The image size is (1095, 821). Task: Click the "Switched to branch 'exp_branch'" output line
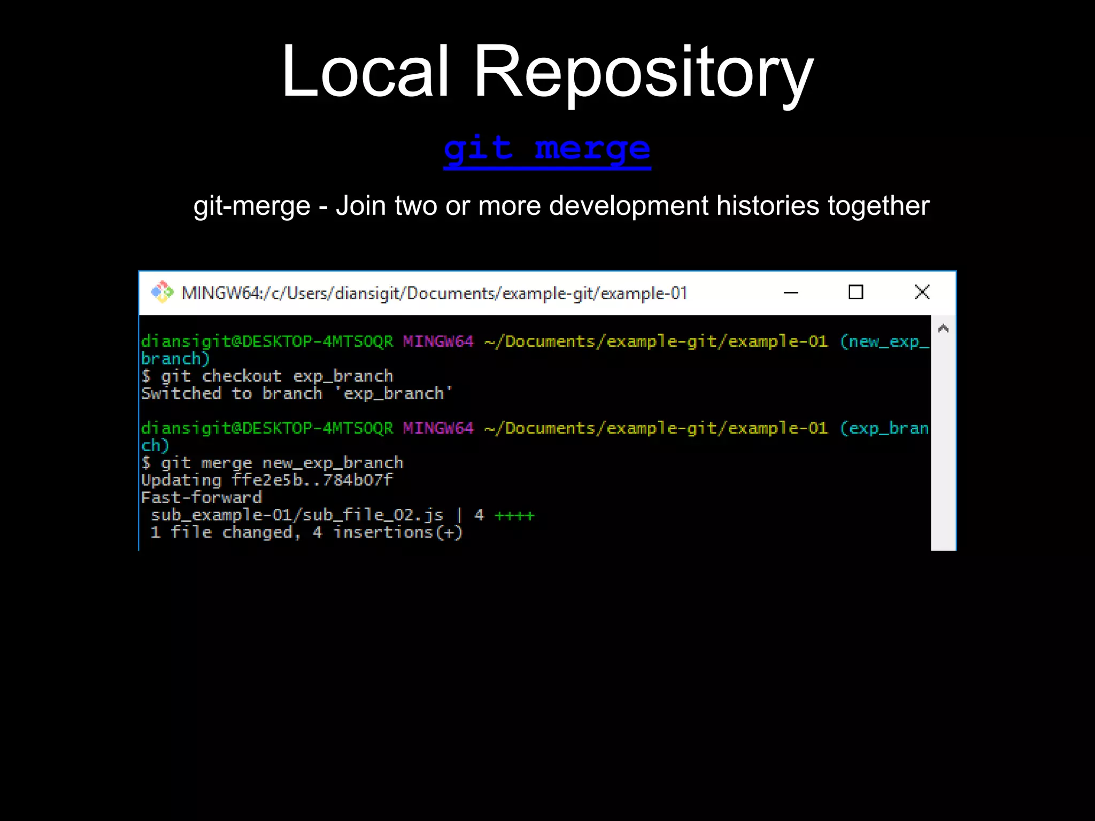pos(297,394)
